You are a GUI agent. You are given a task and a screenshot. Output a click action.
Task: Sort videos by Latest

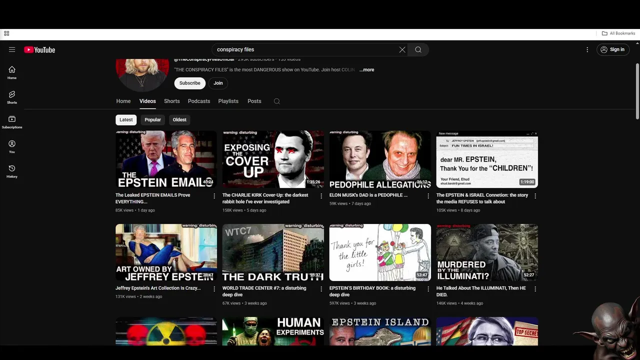[126, 119]
